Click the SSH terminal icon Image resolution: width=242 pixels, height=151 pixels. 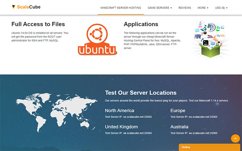pyautogui.click(x=206, y=43)
